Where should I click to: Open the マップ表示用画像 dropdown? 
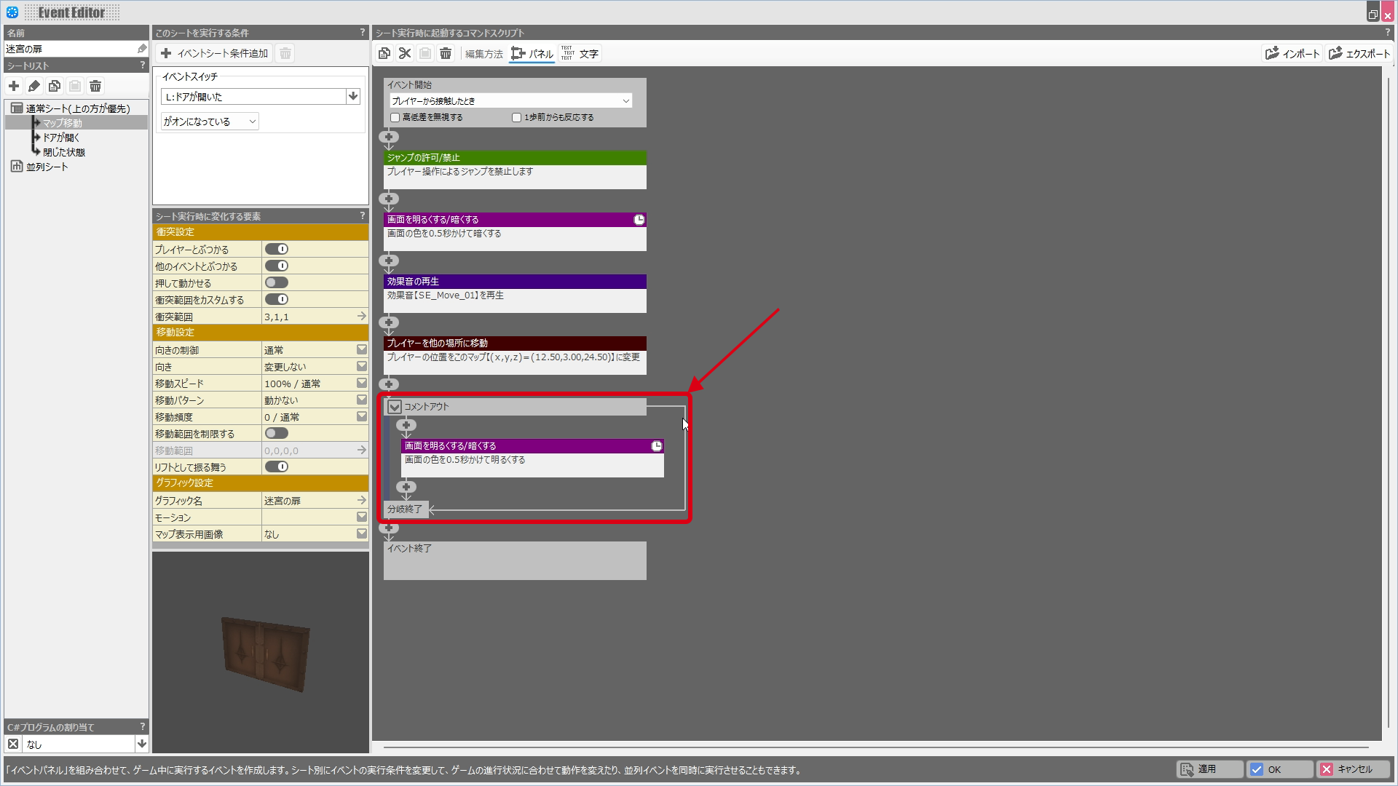click(x=362, y=533)
